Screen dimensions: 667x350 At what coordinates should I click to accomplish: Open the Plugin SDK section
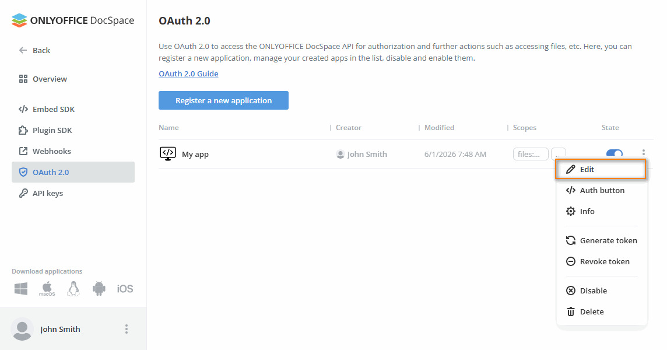click(52, 130)
